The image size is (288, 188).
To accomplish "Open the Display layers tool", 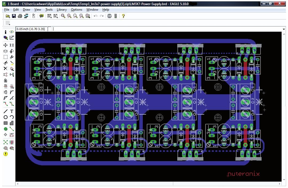I will [x=6, y=38].
